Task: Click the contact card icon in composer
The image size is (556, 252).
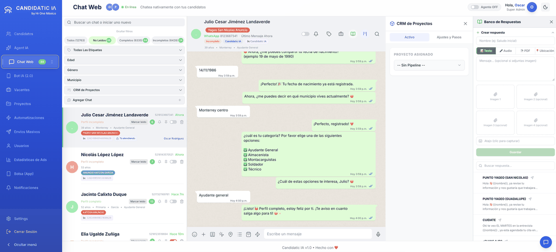Action: (212, 234)
